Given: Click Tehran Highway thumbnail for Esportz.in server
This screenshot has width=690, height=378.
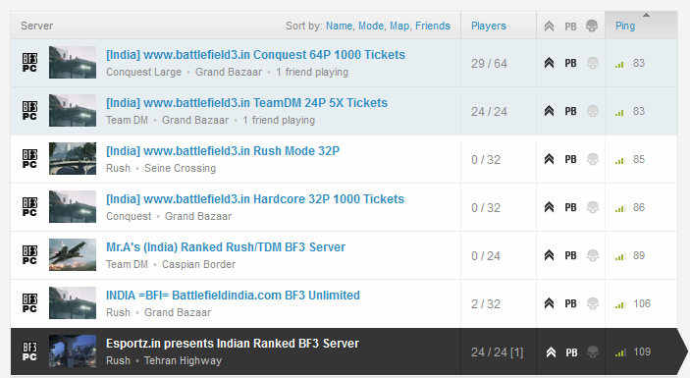Looking at the screenshot, I should [x=73, y=351].
